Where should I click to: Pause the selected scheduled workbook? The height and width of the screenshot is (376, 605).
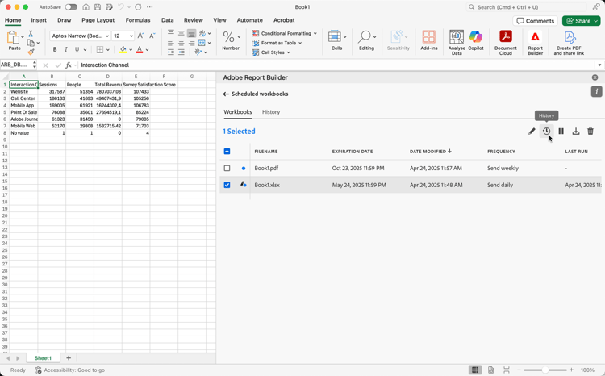(x=561, y=132)
